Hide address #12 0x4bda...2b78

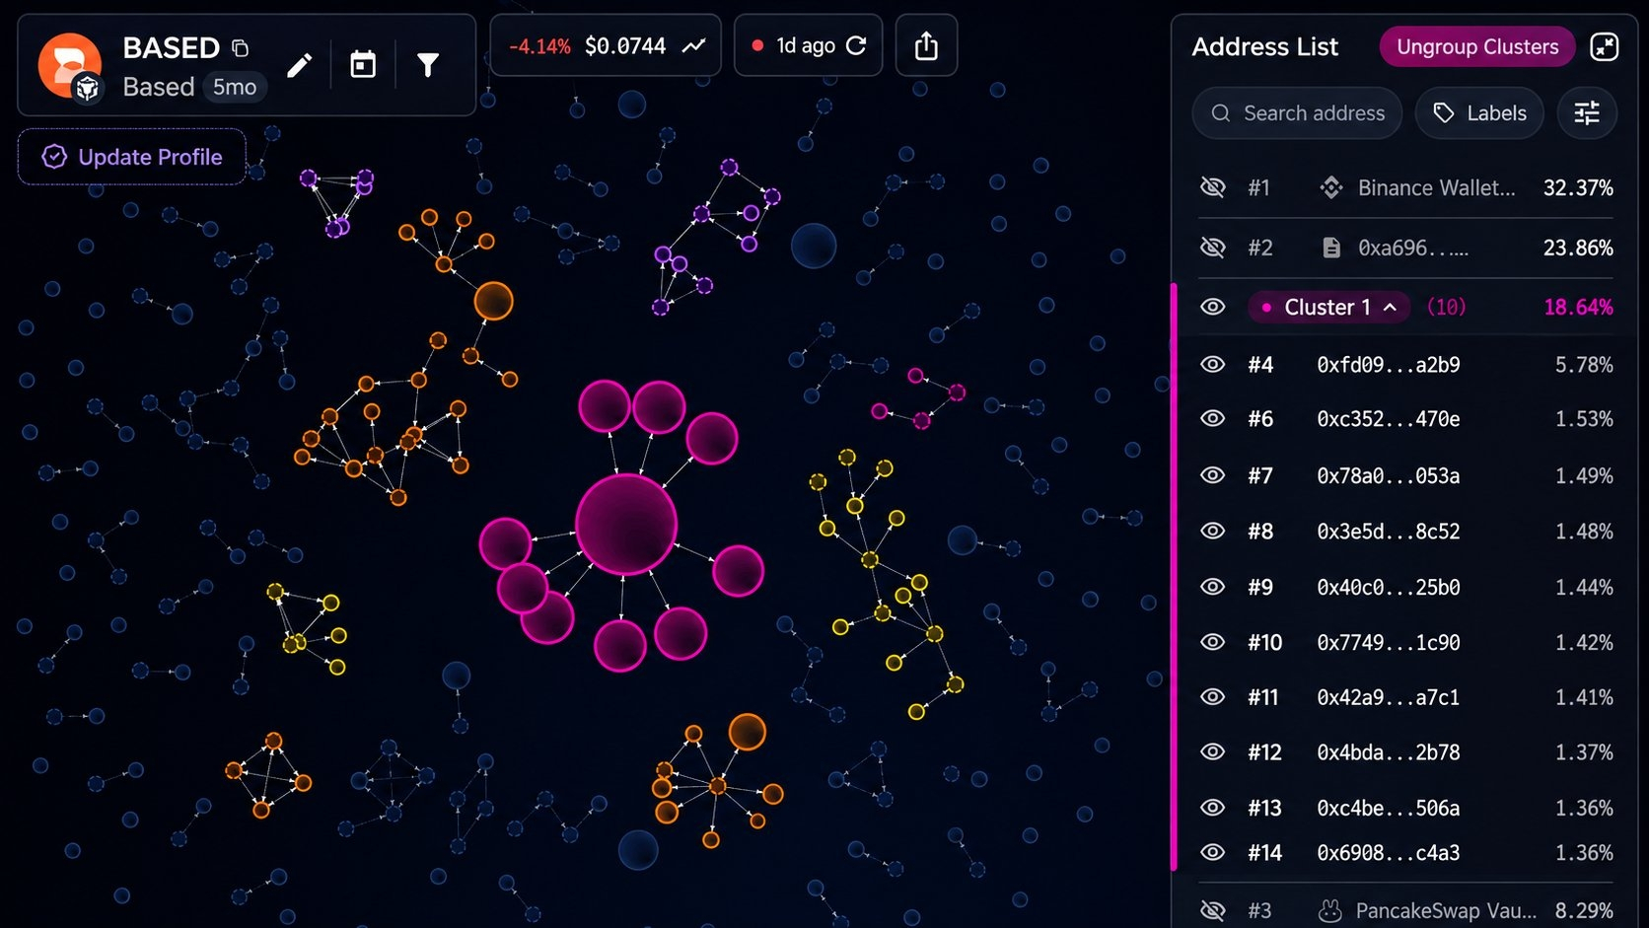(1212, 752)
